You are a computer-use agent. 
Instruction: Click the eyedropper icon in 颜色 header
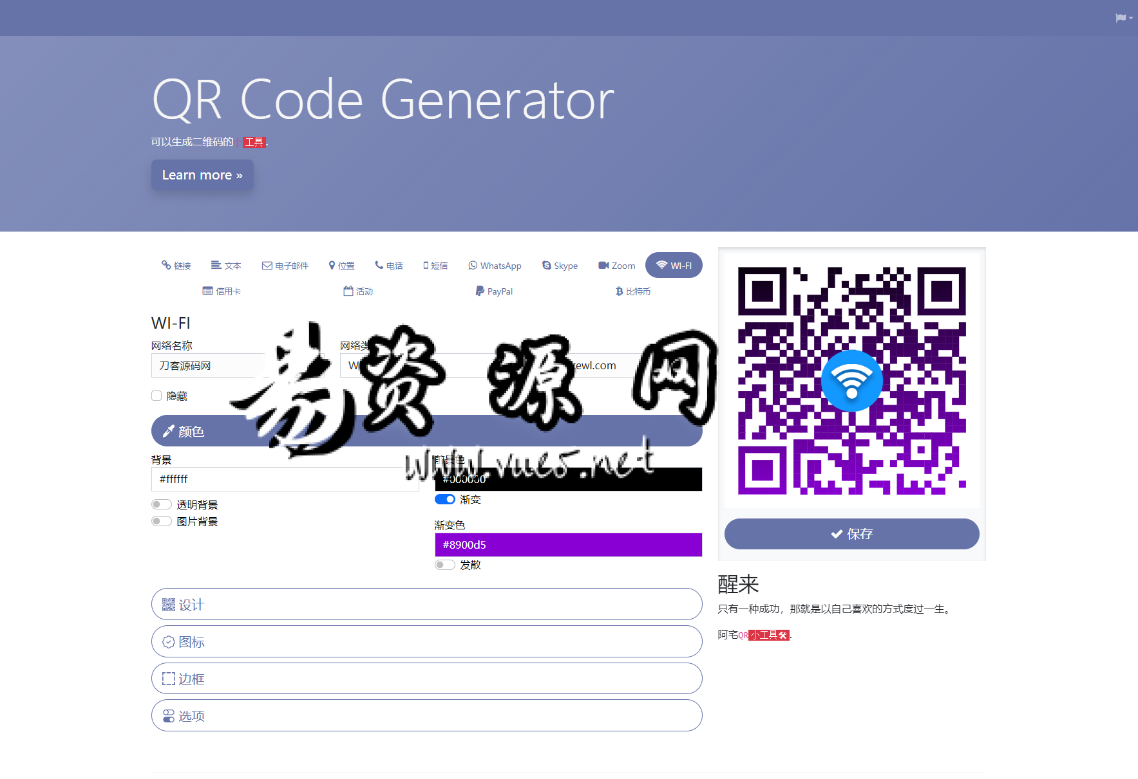169,431
